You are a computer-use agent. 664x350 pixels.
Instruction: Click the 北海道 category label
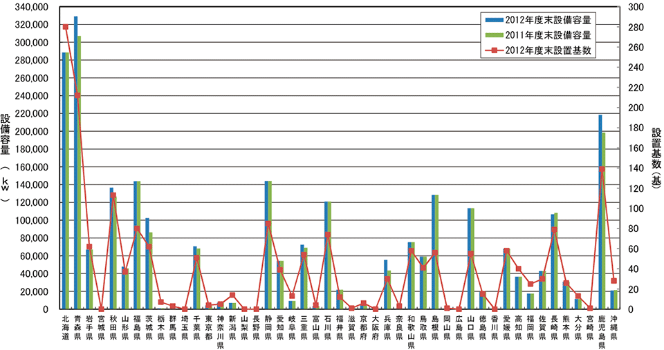click(65, 327)
